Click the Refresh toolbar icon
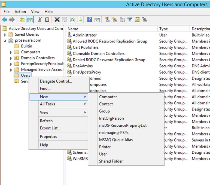 [72, 20]
